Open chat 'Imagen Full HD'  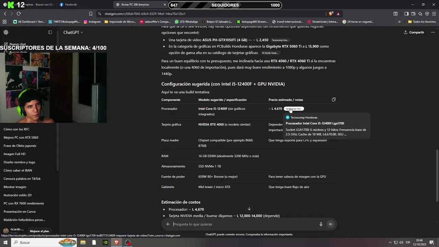coord(14,154)
